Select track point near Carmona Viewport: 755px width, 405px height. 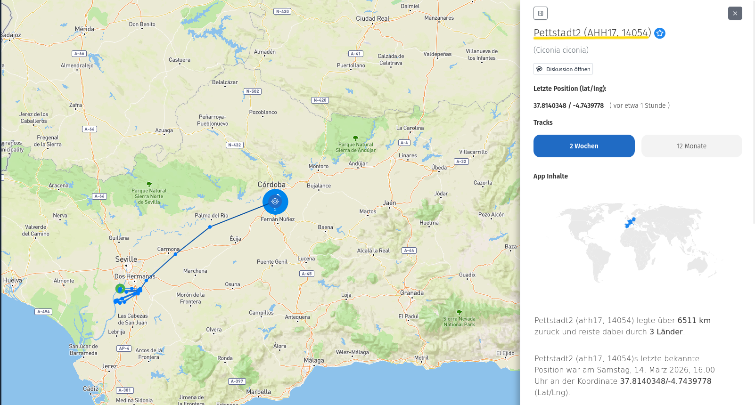coord(175,254)
